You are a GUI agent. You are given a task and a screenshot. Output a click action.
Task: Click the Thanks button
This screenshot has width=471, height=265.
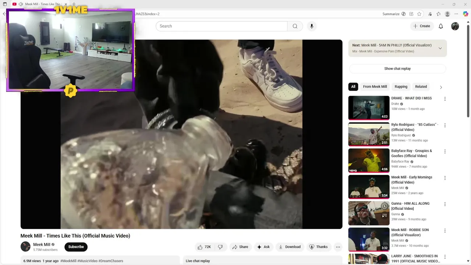(x=318, y=247)
